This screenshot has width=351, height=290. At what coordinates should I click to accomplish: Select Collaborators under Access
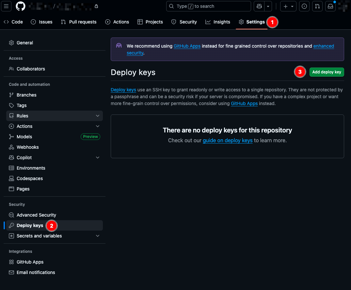tap(31, 69)
